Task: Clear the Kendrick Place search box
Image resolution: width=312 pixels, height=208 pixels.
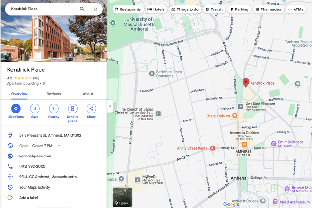Action: coord(95,9)
